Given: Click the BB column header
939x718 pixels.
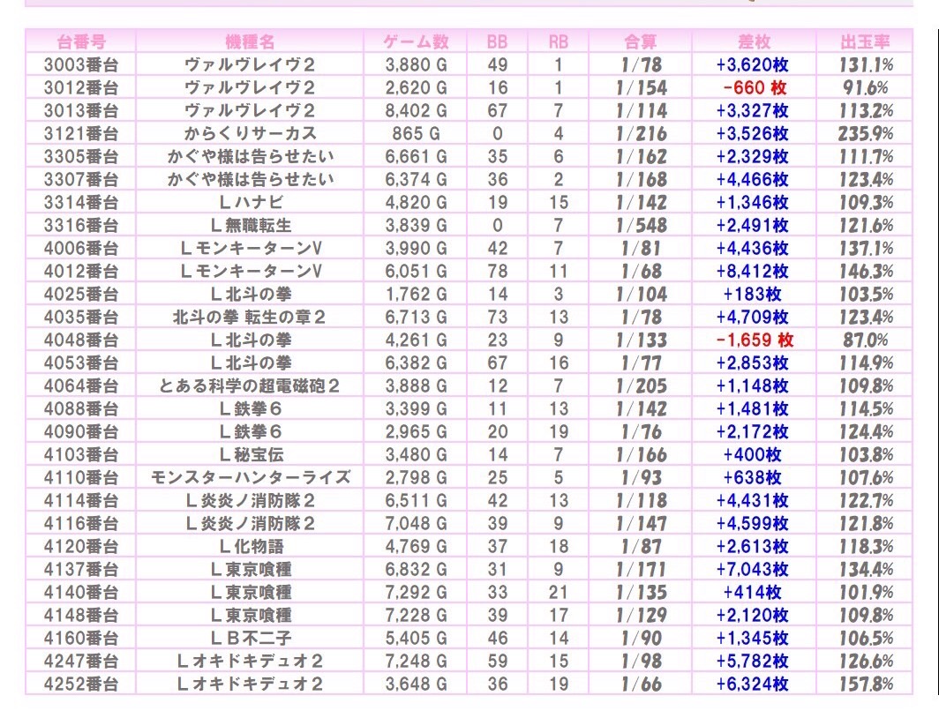Looking at the screenshot, I should click(498, 41).
